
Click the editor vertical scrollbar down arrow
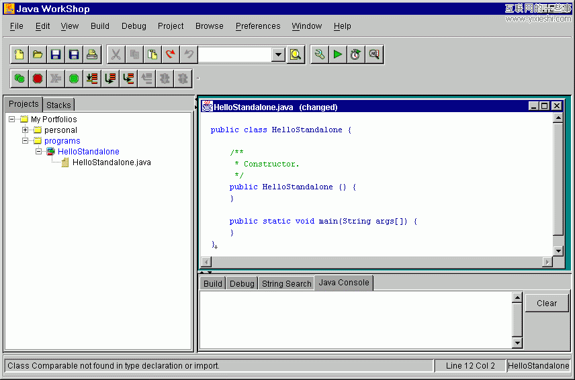pyautogui.click(x=558, y=250)
